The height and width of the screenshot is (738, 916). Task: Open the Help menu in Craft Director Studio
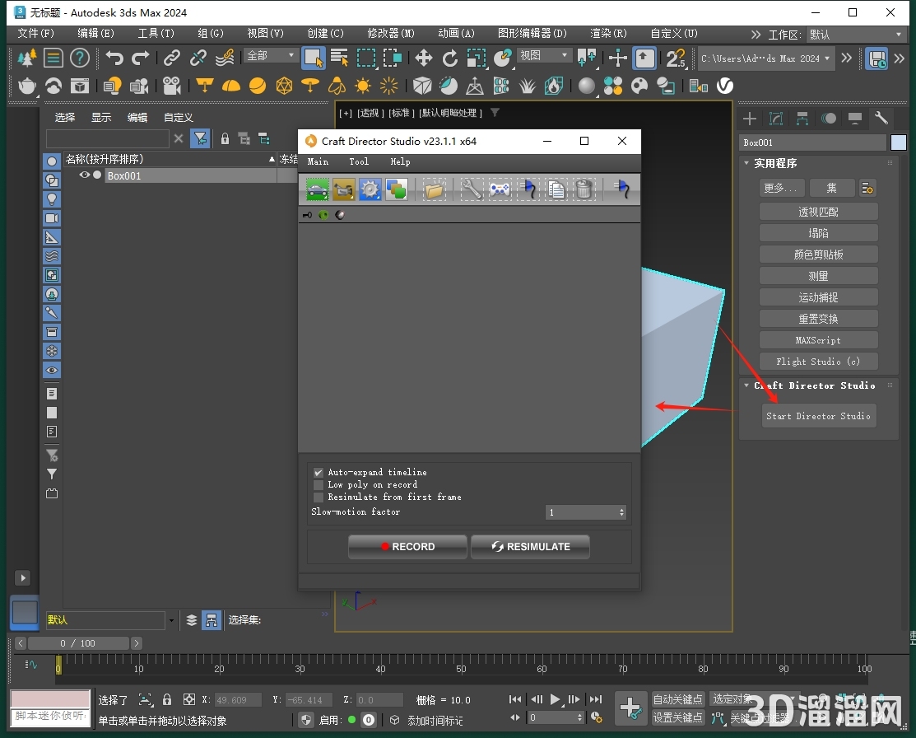tap(400, 162)
